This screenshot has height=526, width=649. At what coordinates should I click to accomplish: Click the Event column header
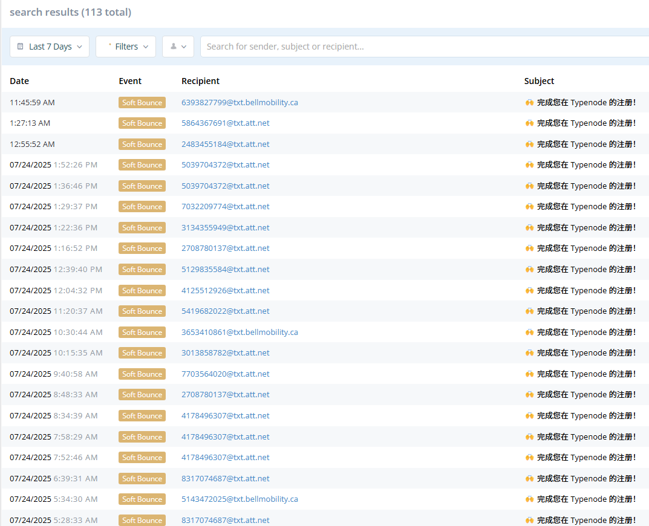click(x=130, y=81)
